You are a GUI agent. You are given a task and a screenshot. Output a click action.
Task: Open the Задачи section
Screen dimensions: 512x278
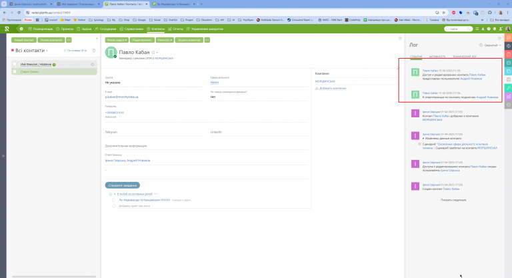pos(84,29)
